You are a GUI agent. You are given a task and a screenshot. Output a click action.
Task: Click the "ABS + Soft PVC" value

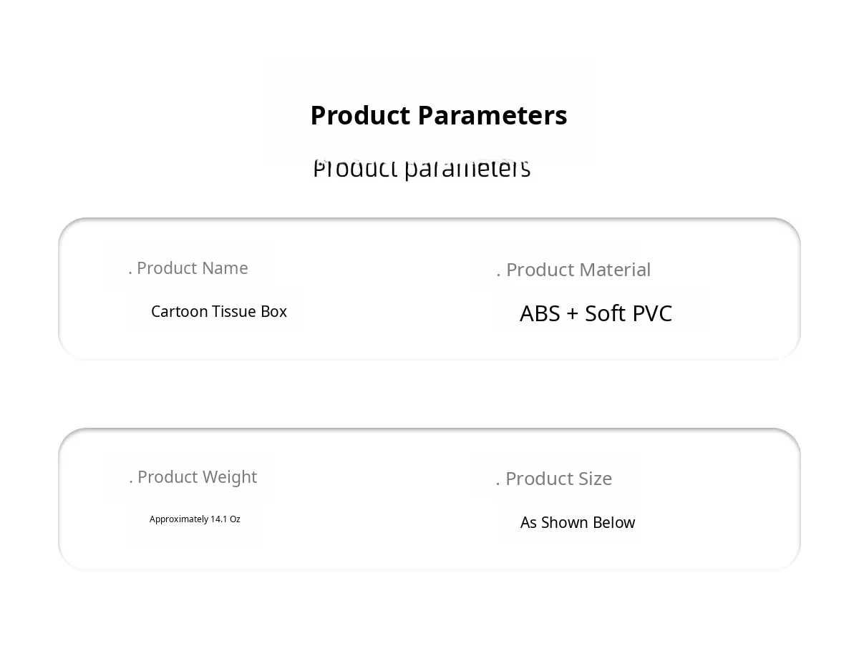596,313
